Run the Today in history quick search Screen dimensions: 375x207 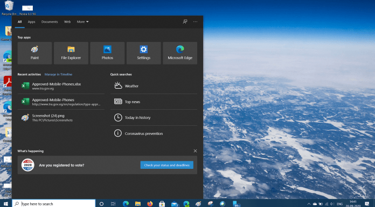(x=154, y=118)
